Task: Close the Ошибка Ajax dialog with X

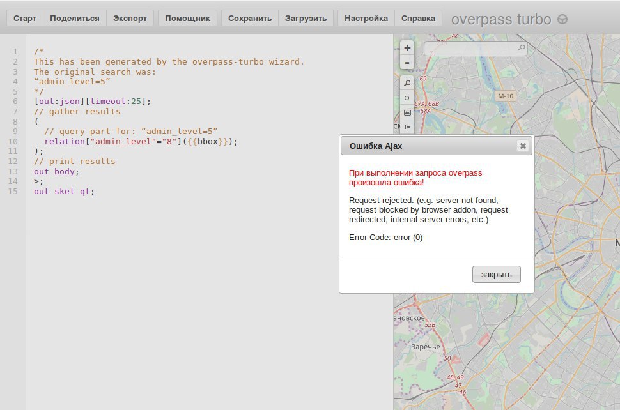Action: [523, 146]
